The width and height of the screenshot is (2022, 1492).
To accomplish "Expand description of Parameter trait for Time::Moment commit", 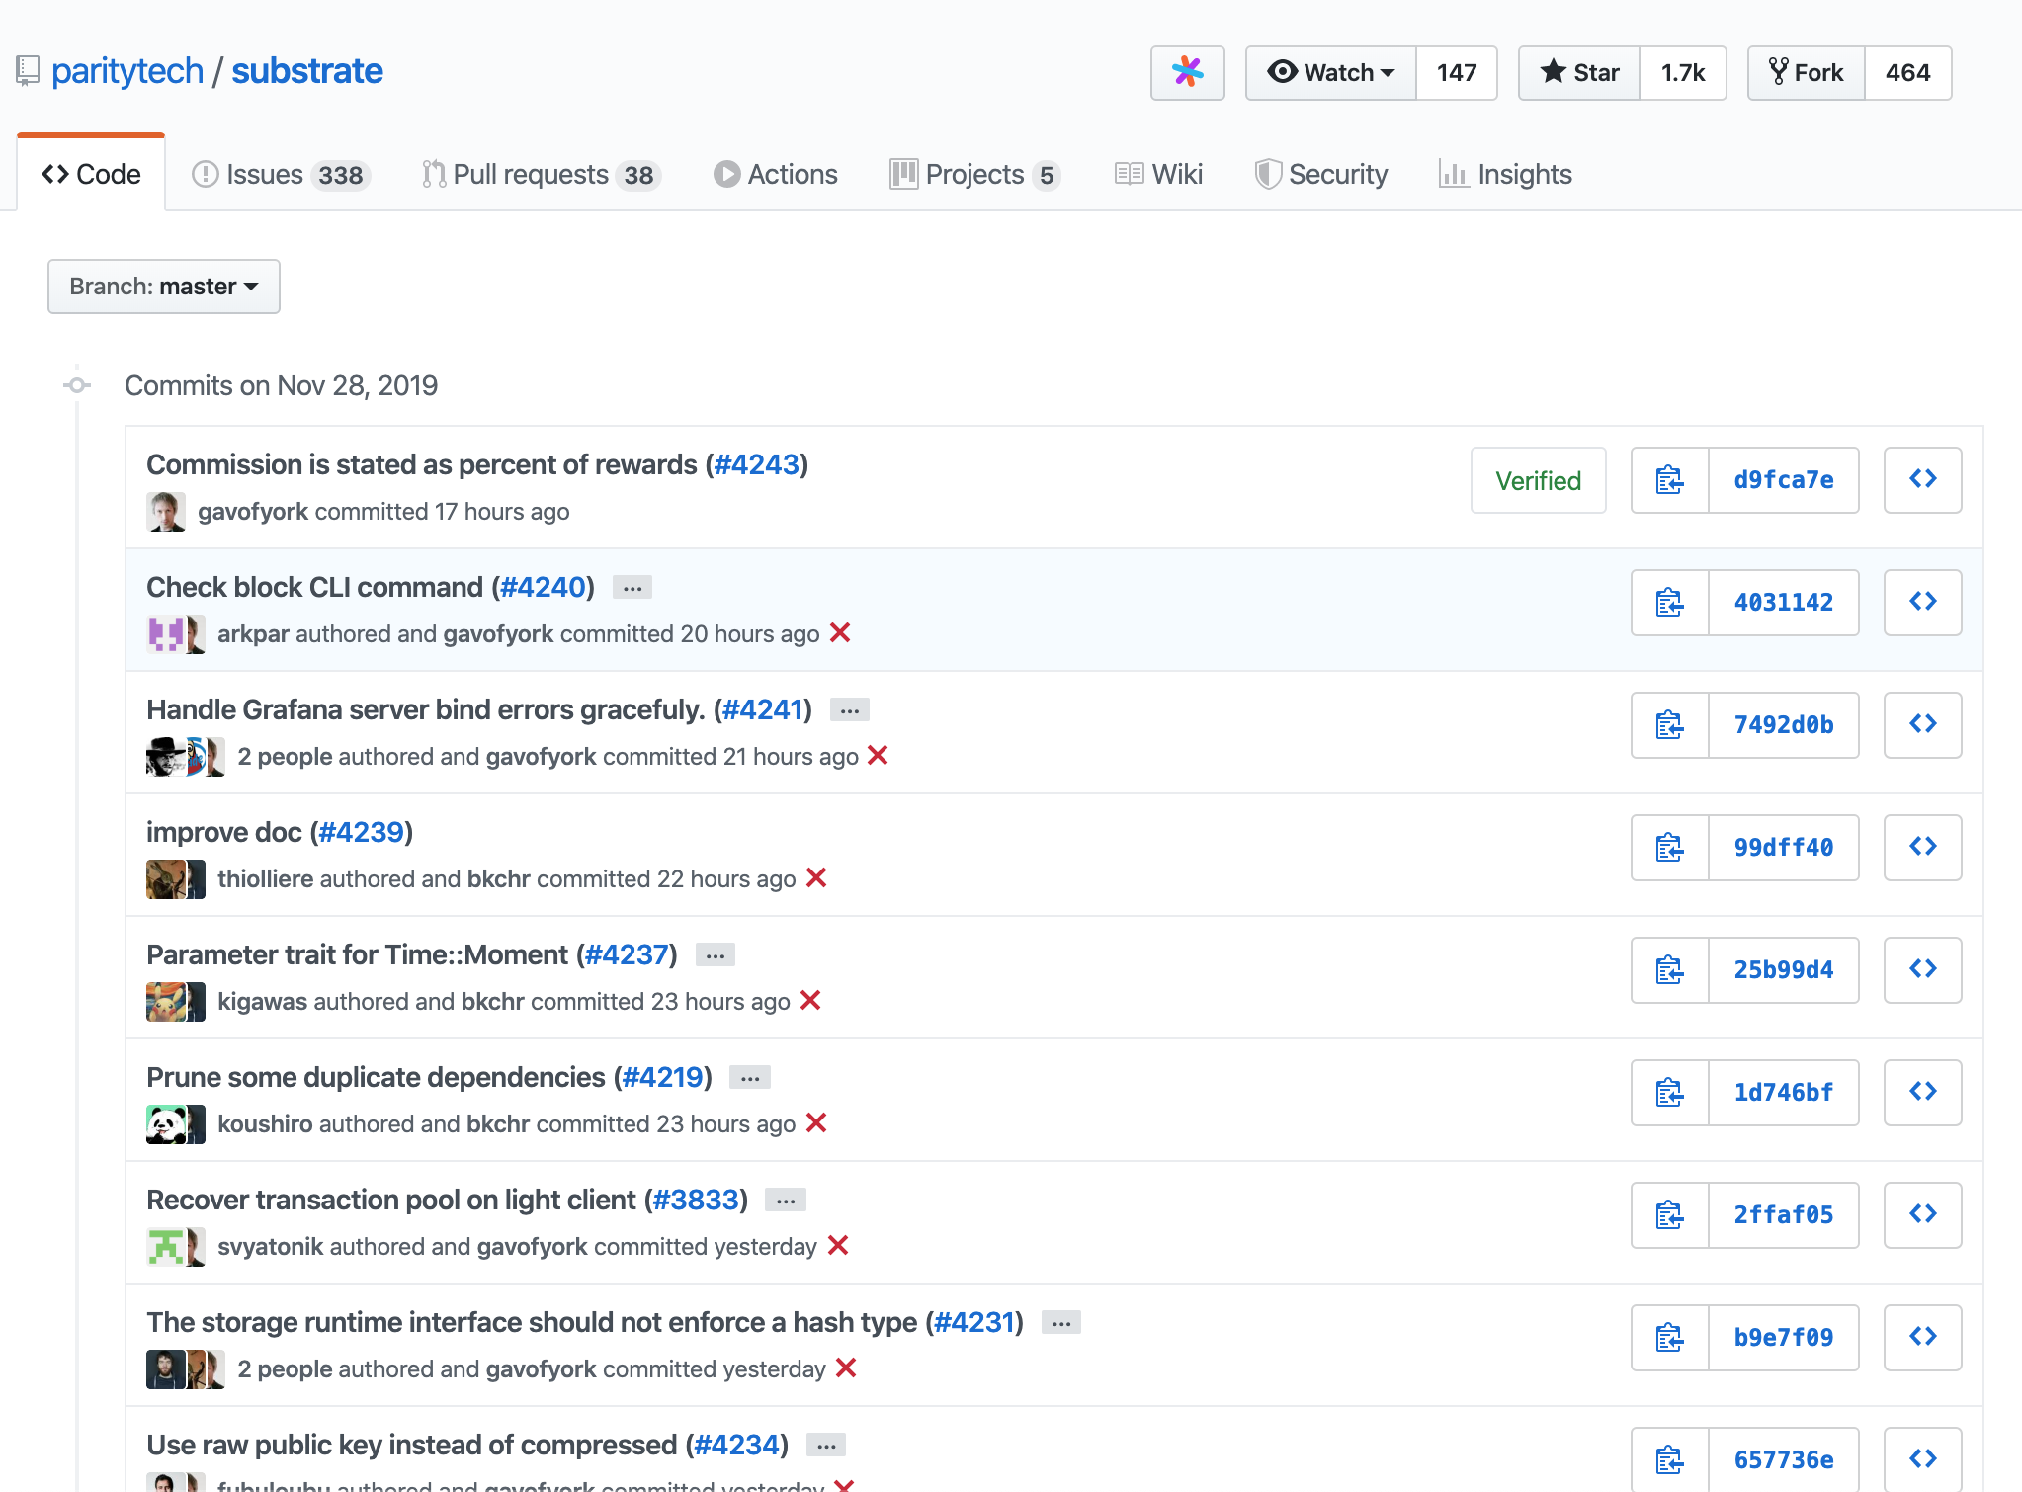I will click(x=716, y=955).
